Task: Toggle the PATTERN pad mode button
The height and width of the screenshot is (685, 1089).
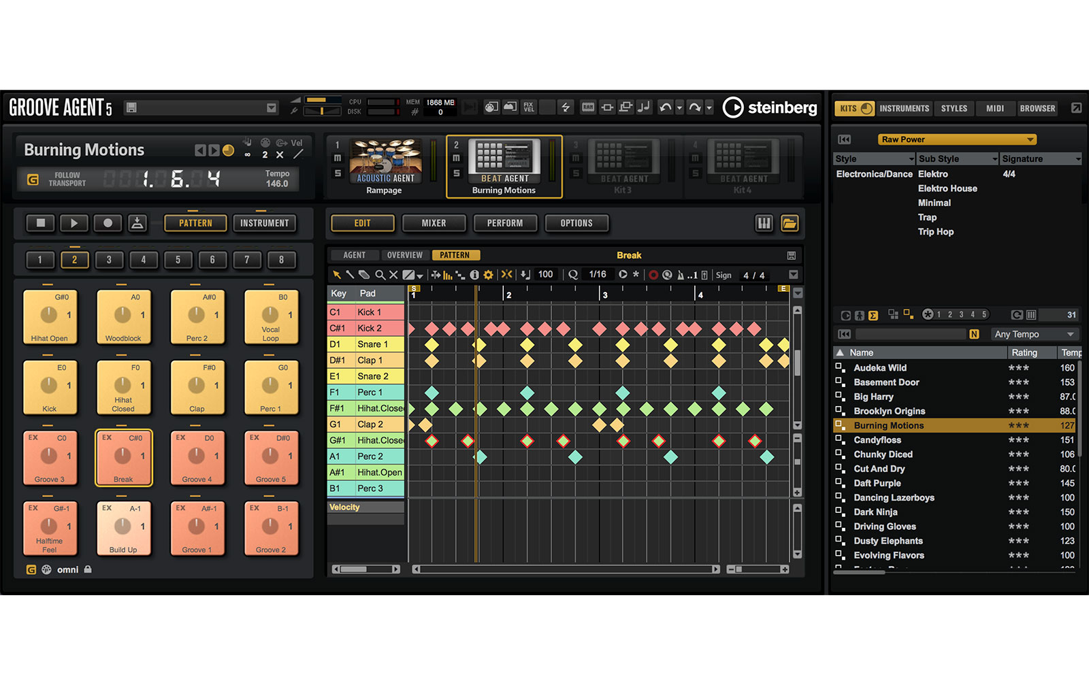Action: click(x=195, y=223)
